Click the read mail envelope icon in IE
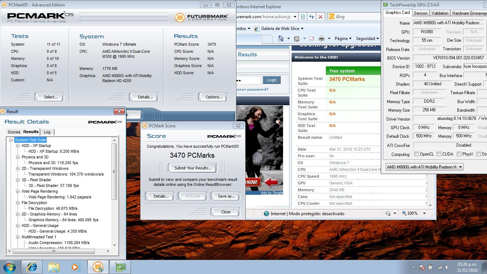Image resolution: width=487 pixels, height=274 pixels. point(311,39)
